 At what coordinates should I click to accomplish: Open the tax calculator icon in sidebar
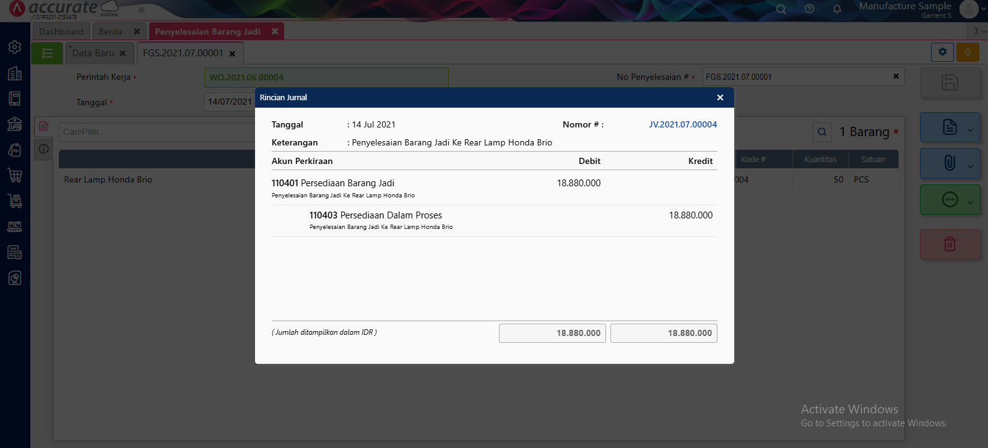click(x=15, y=252)
